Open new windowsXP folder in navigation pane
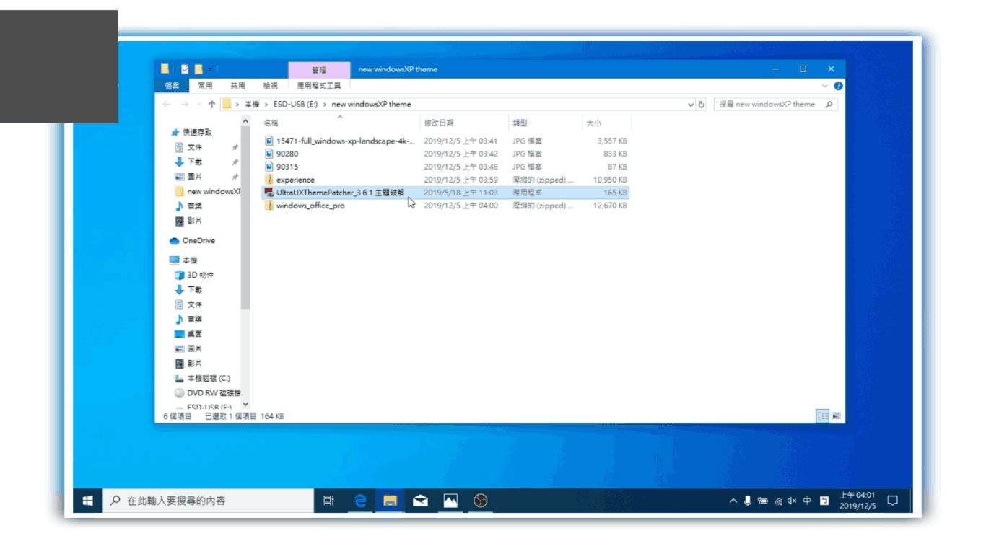Screen dimensions: 986x554 (x=208, y=192)
